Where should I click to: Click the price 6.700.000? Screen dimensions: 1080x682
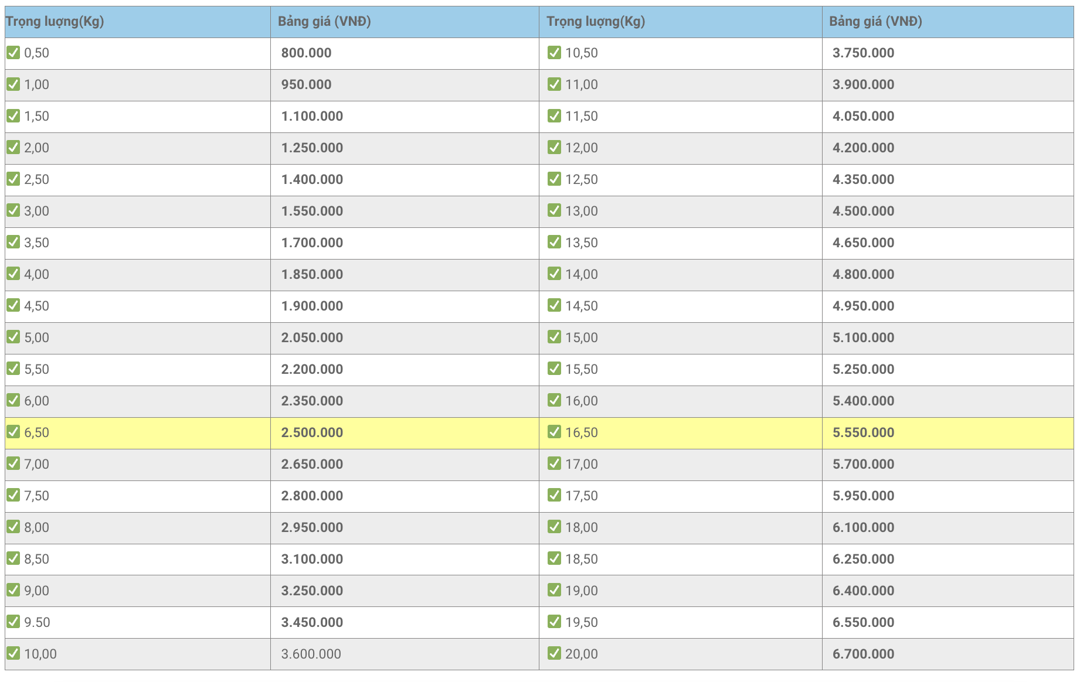pos(864,654)
